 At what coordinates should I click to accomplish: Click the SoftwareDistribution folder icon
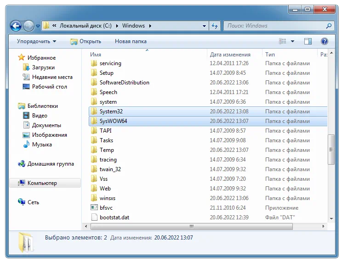coord(94,83)
